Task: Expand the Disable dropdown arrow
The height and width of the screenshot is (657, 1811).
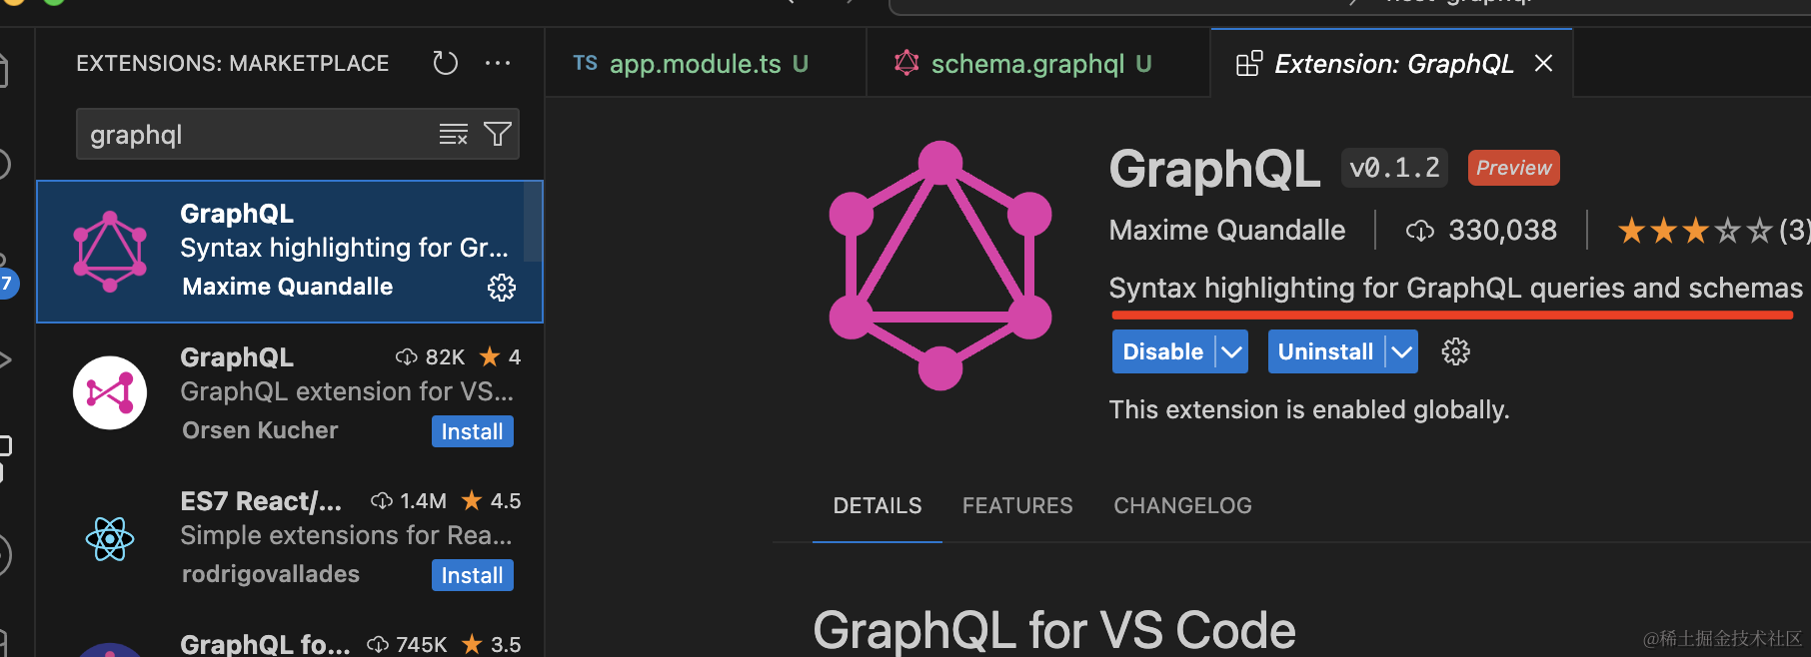Action: coord(1232,351)
